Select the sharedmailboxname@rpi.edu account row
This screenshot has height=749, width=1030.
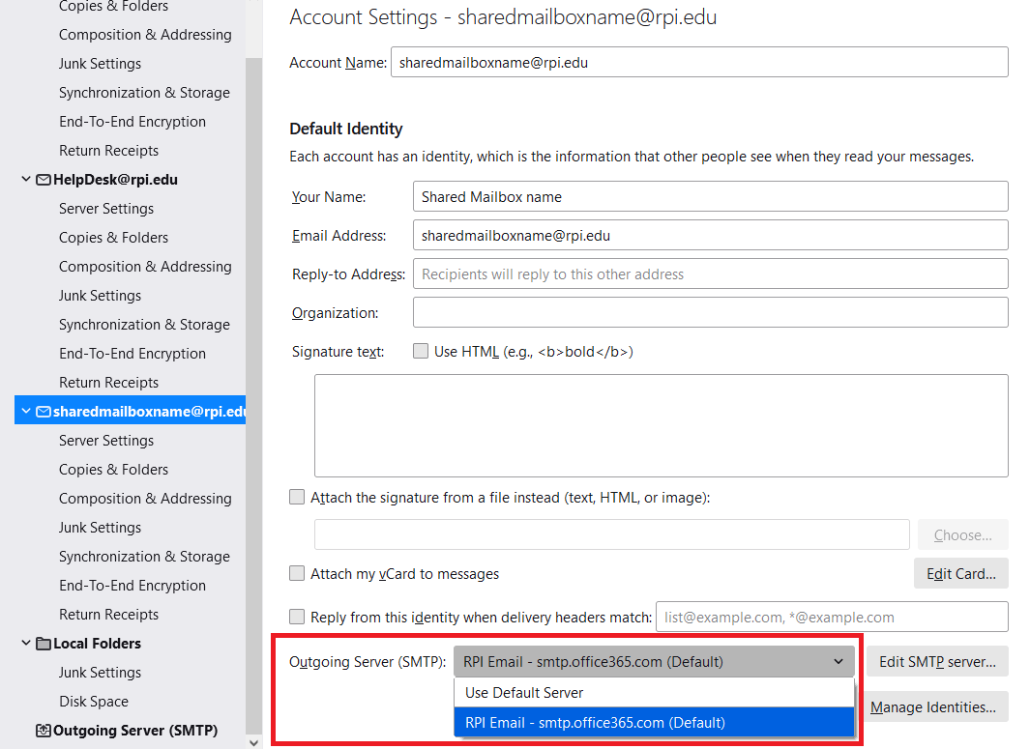130,411
